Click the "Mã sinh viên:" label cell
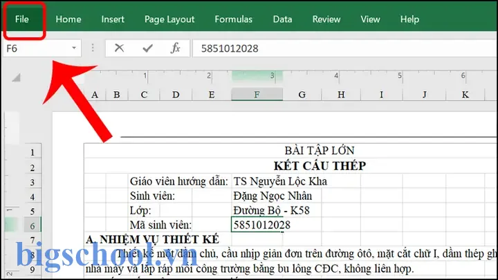498x280 pixels. pos(161,225)
